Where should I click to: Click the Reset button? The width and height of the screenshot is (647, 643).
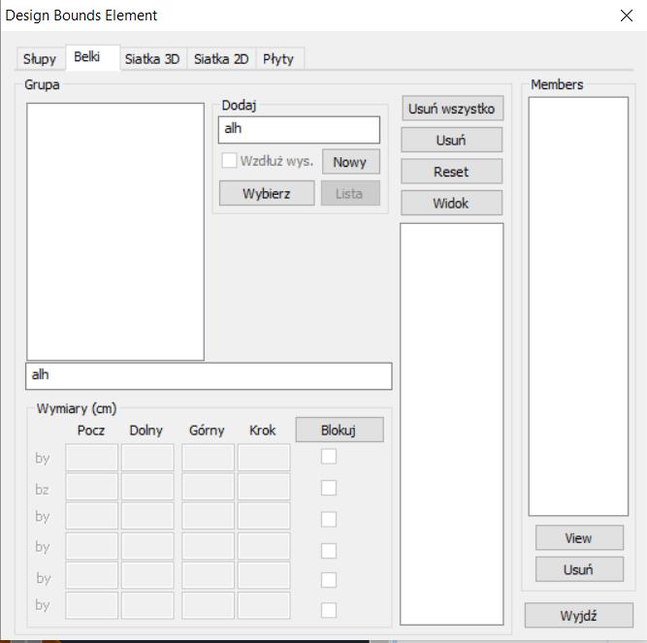(x=451, y=171)
